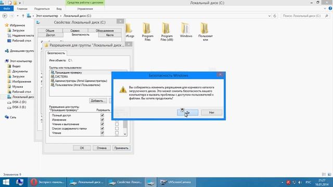Click the Explorer back navigation arrow

coord(5,16)
